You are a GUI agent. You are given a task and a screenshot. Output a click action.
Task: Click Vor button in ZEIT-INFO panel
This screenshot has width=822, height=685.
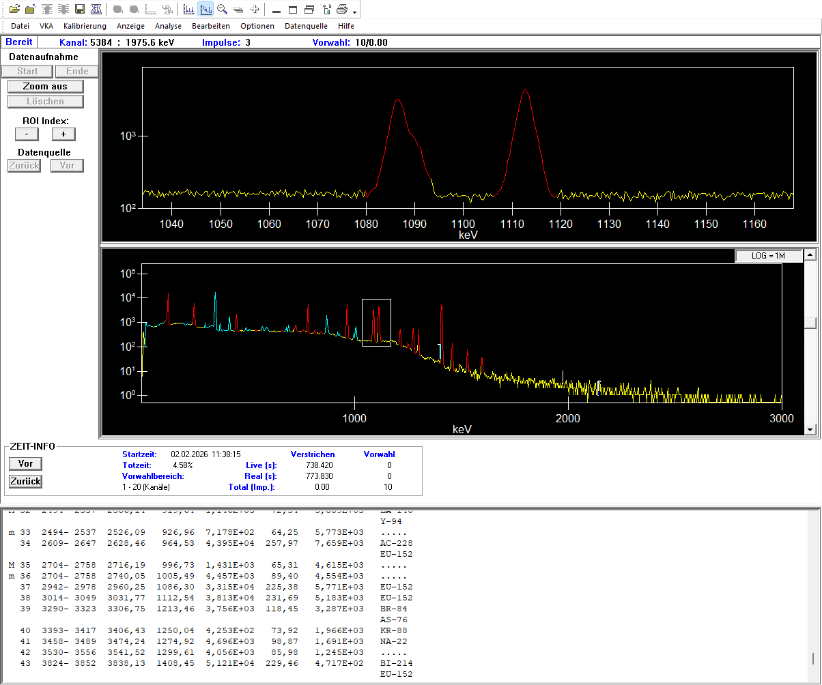pyautogui.click(x=25, y=464)
